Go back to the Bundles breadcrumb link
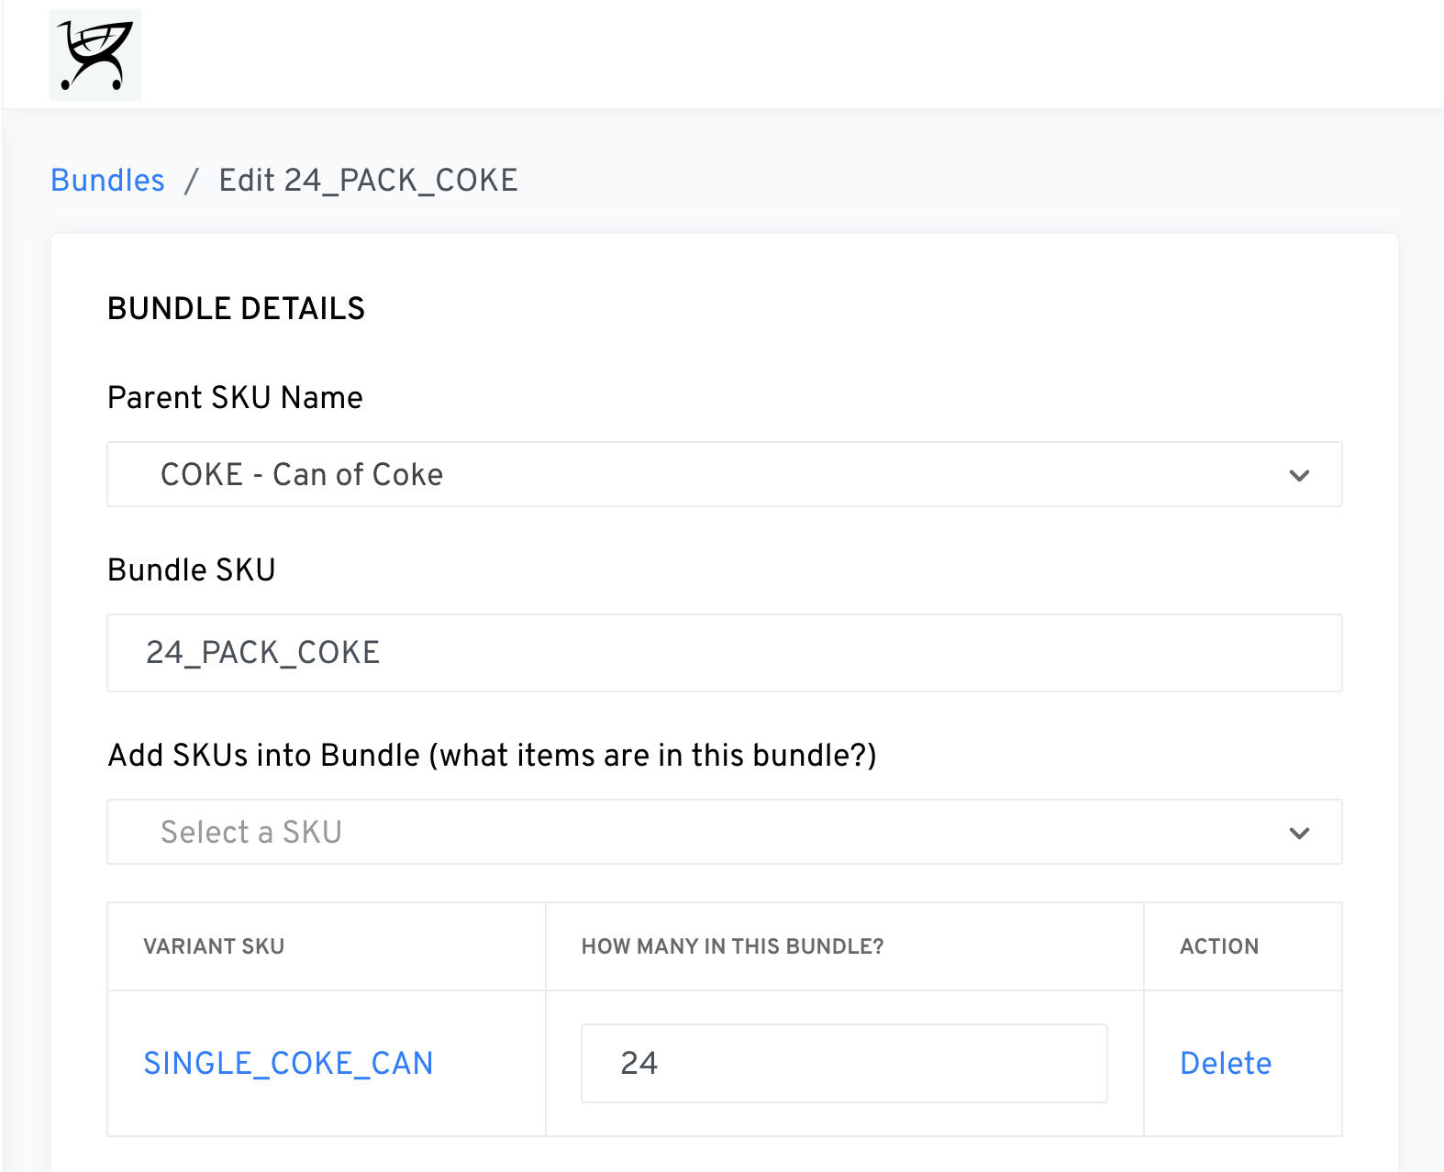The height and width of the screenshot is (1172, 1444). (107, 181)
